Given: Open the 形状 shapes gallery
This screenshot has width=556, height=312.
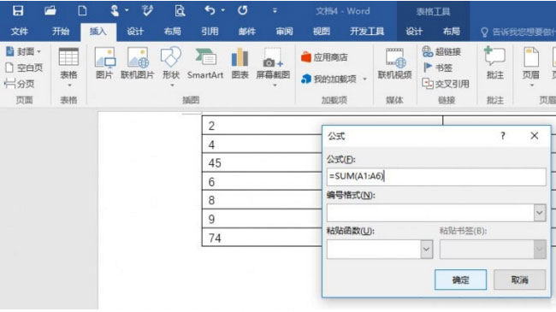Looking at the screenshot, I should (x=171, y=67).
